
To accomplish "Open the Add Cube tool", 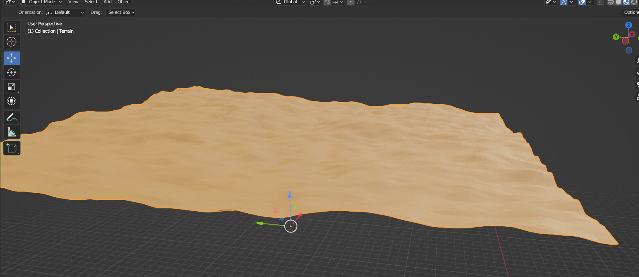I will click(x=11, y=148).
